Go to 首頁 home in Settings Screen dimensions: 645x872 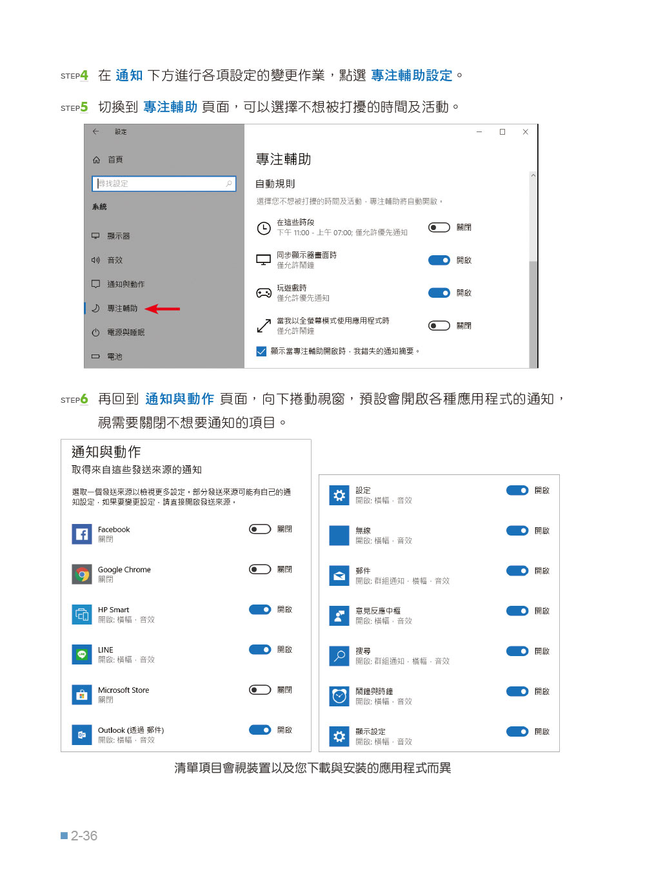pos(115,160)
